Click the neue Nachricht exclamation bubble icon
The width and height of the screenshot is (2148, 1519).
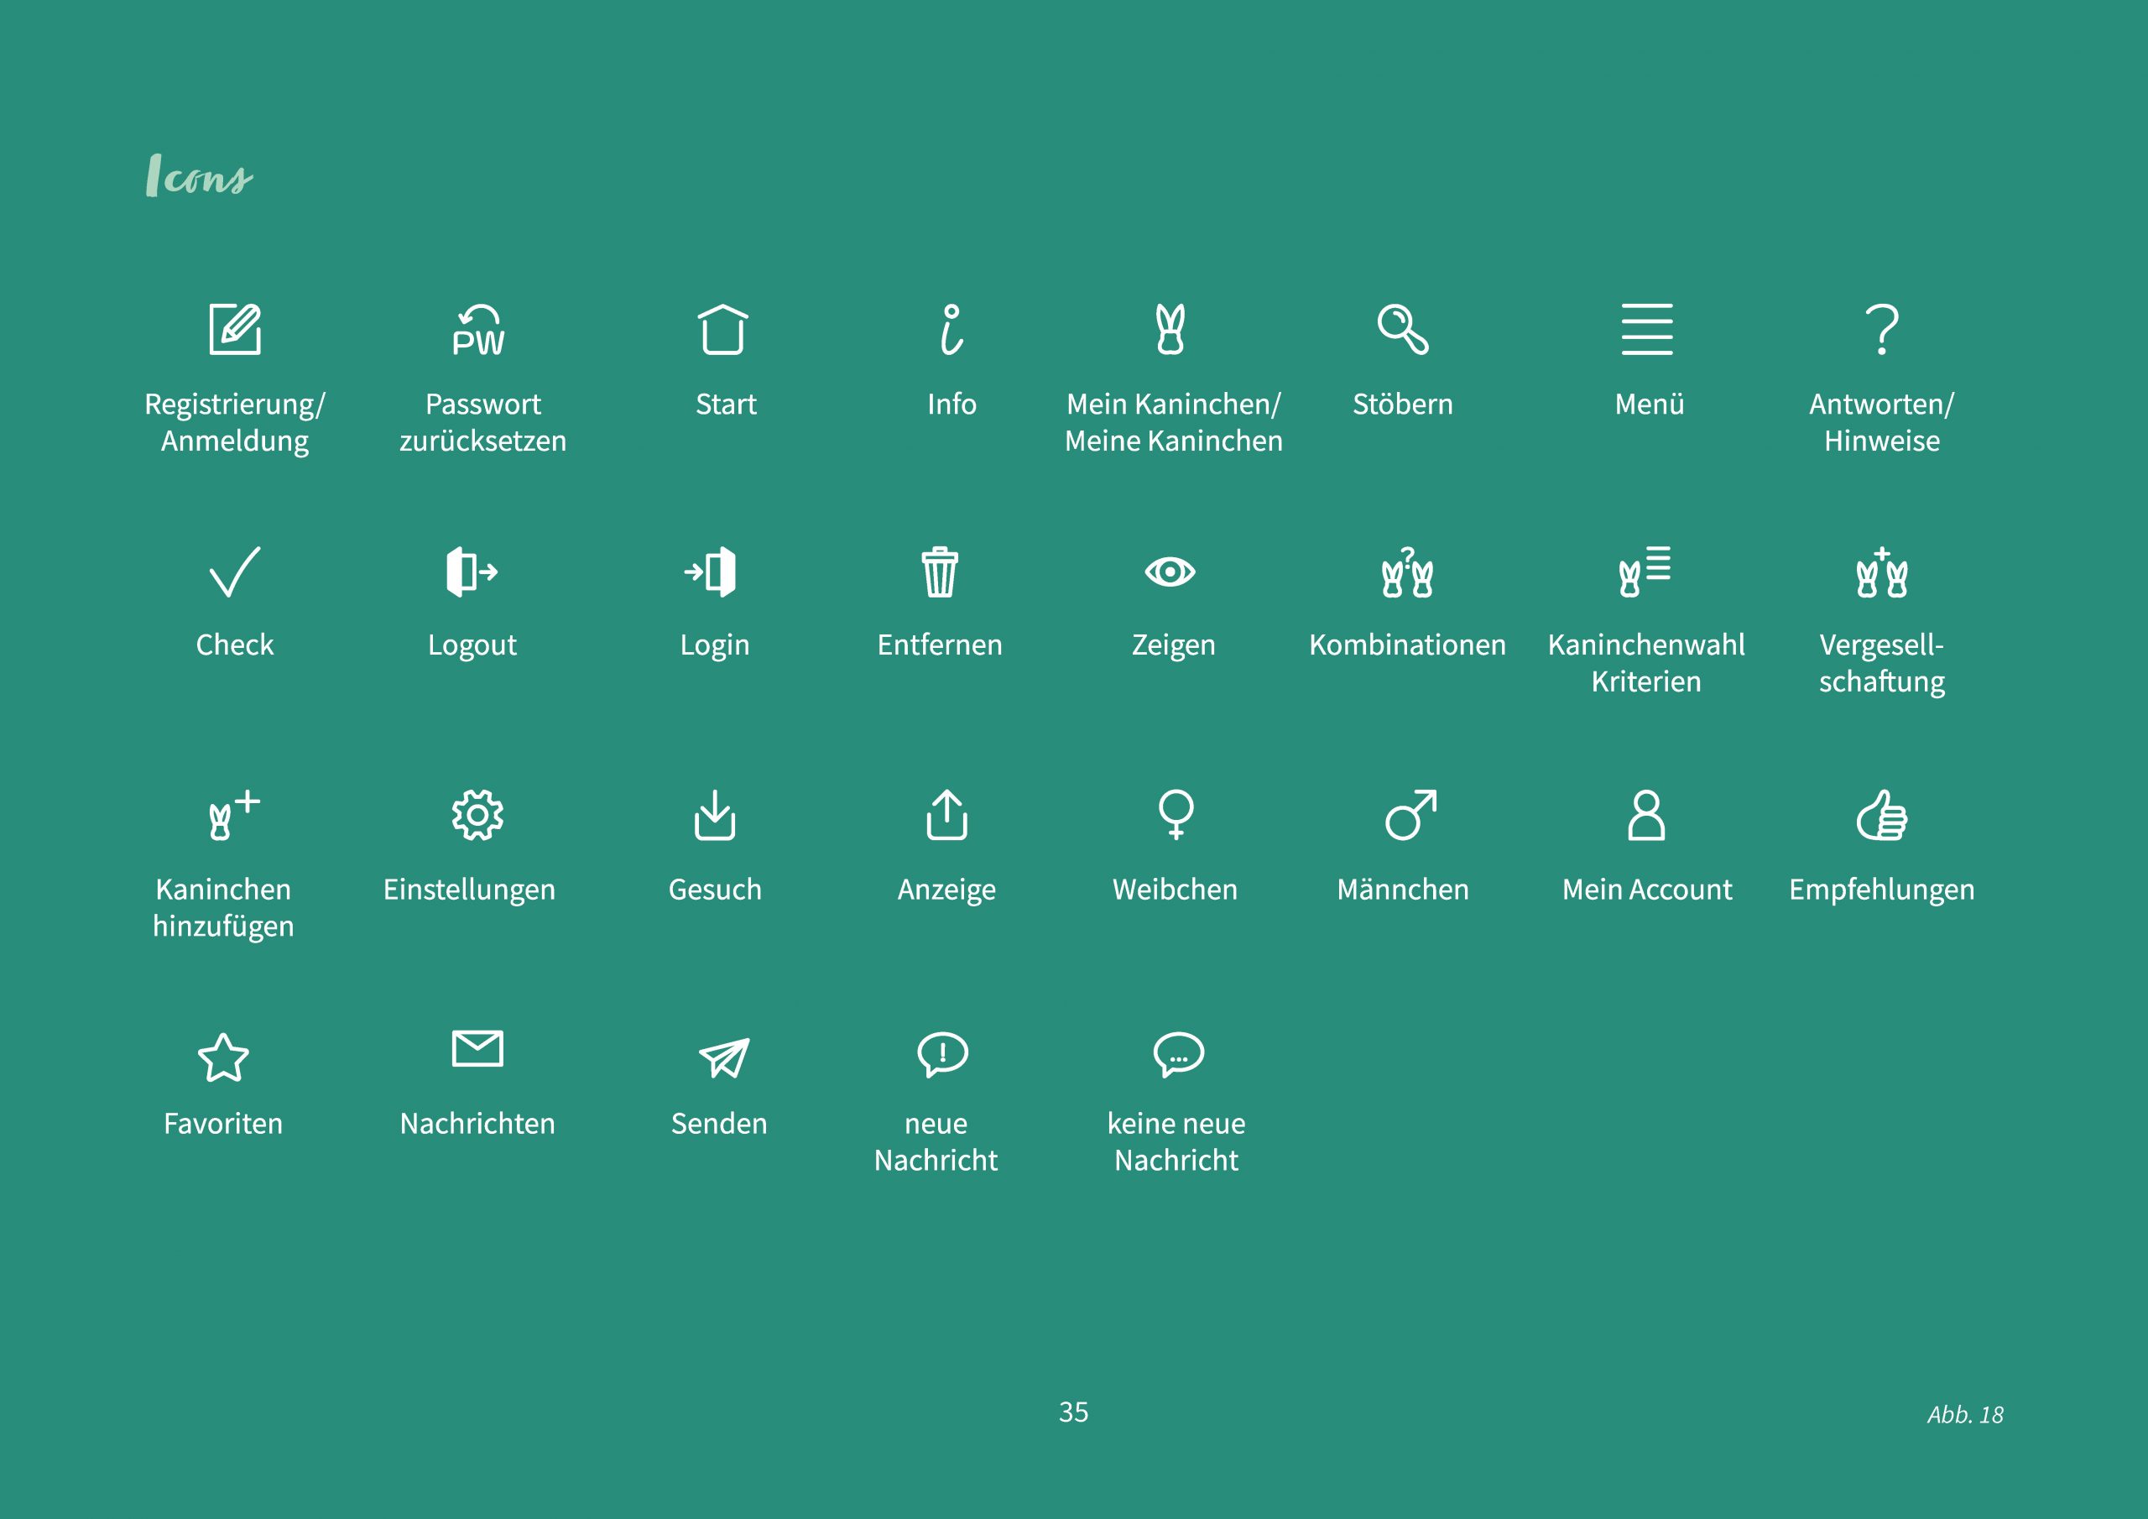pyautogui.click(x=942, y=1055)
